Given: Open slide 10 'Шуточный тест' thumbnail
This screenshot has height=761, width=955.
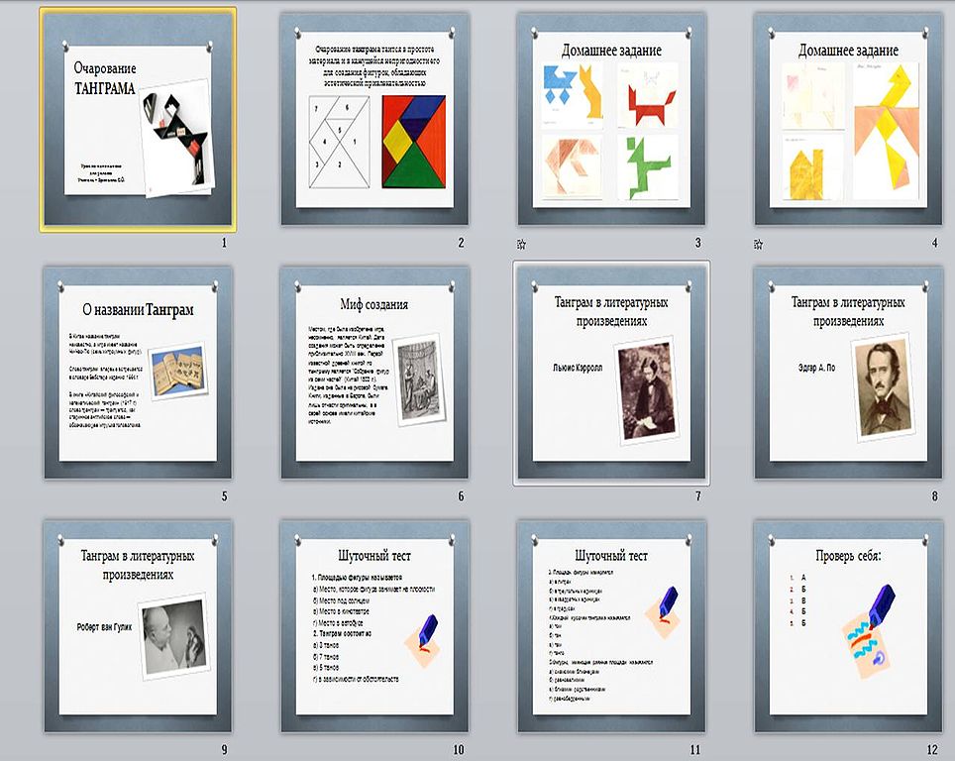Looking at the screenshot, I should 374,625.
